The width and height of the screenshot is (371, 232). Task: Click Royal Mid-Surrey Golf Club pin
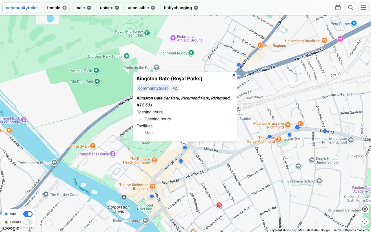[147, 33]
